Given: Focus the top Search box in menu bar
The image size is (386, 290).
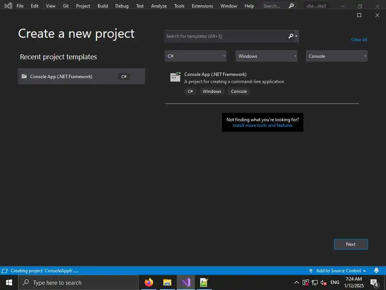Looking at the screenshot, I should [279, 6].
